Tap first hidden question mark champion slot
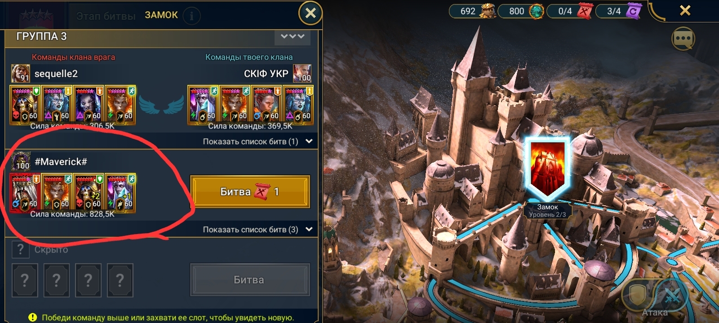Image resolution: width=719 pixels, height=323 pixels. [x=25, y=280]
